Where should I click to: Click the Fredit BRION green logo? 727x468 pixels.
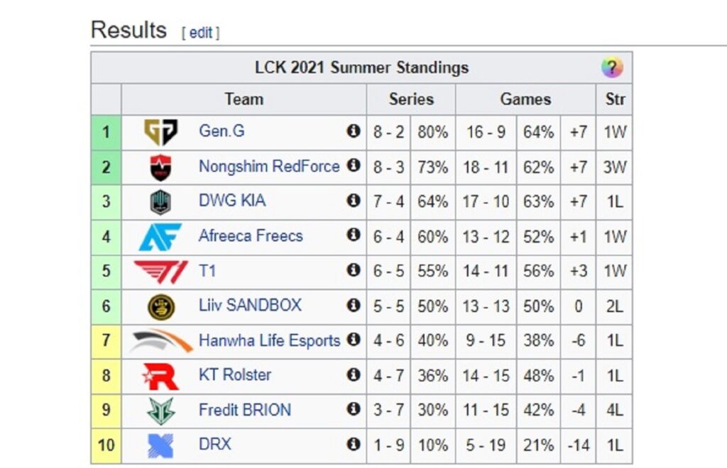[161, 411]
